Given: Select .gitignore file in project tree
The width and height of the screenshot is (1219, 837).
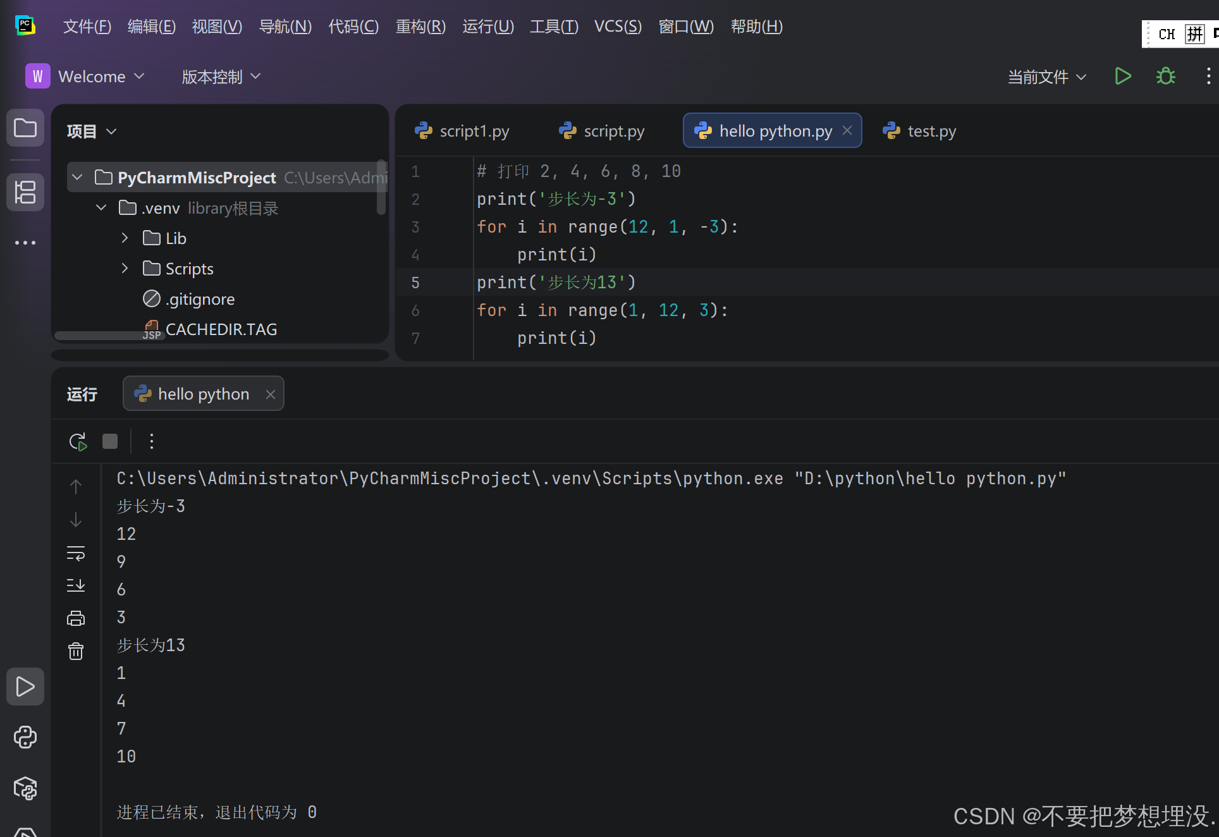Looking at the screenshot, I should 200,299.
